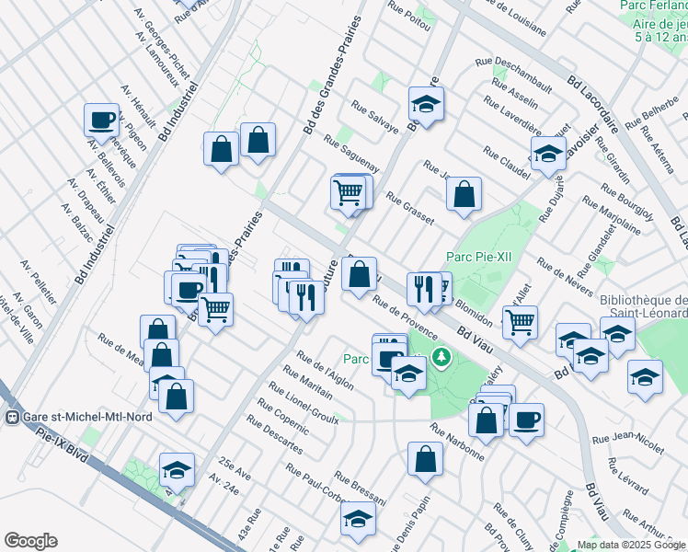Click the tree park marker in the park
Image resolution: width=688 pixels, height=552 pixels.
(x=441, y=357)
